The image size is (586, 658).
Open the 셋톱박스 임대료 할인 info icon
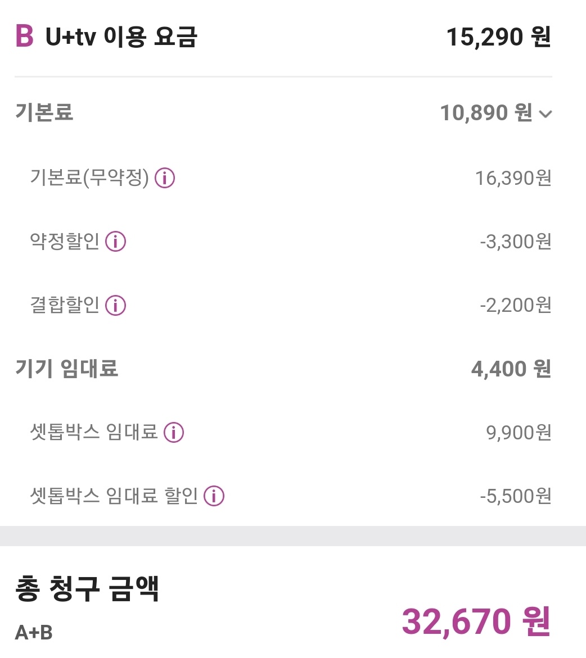[x=214, y=496]
